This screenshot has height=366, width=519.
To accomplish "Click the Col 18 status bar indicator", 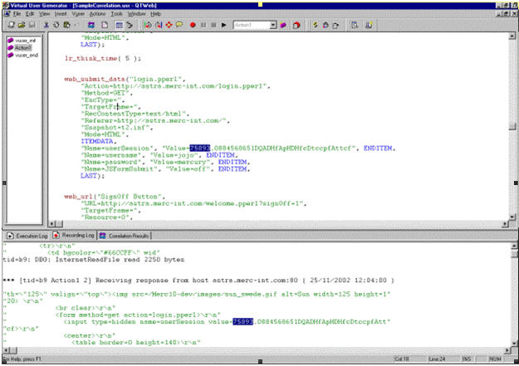I will pos(401,359).
